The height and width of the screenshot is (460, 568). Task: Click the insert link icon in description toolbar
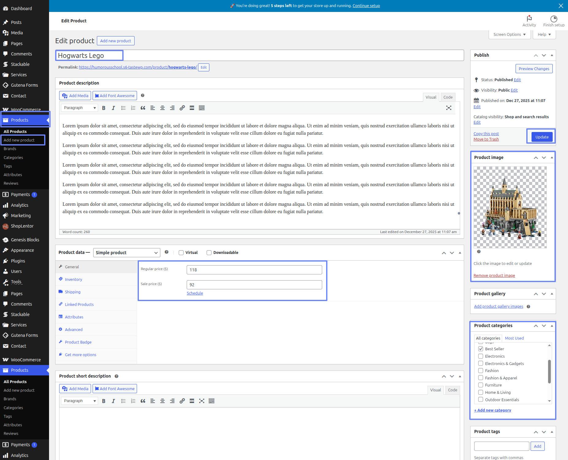pyautogui.click(x=182, y=108)
